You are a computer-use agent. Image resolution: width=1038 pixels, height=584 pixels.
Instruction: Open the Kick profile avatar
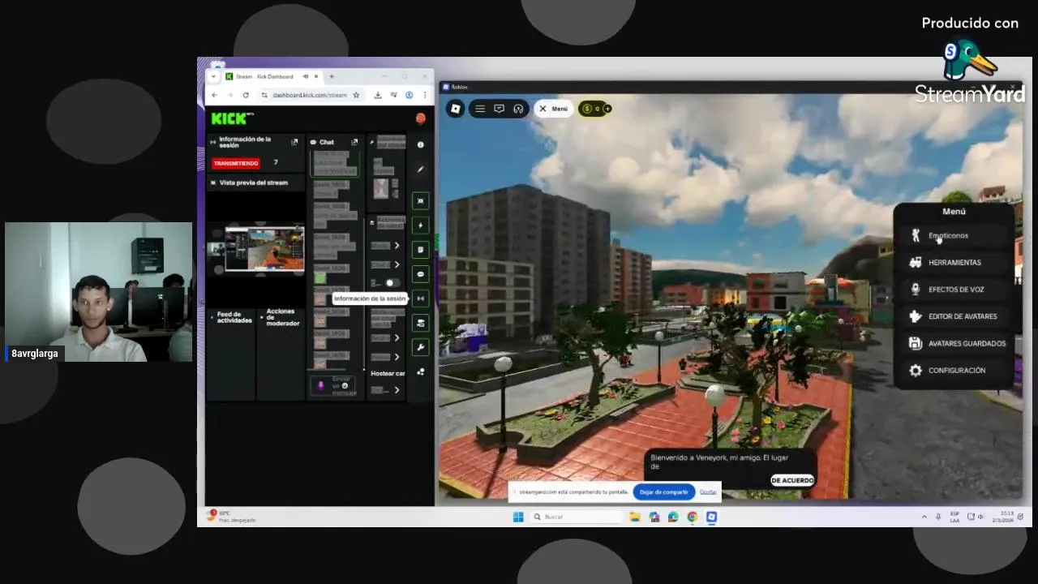pyautogui.click(x=420, y=119)
